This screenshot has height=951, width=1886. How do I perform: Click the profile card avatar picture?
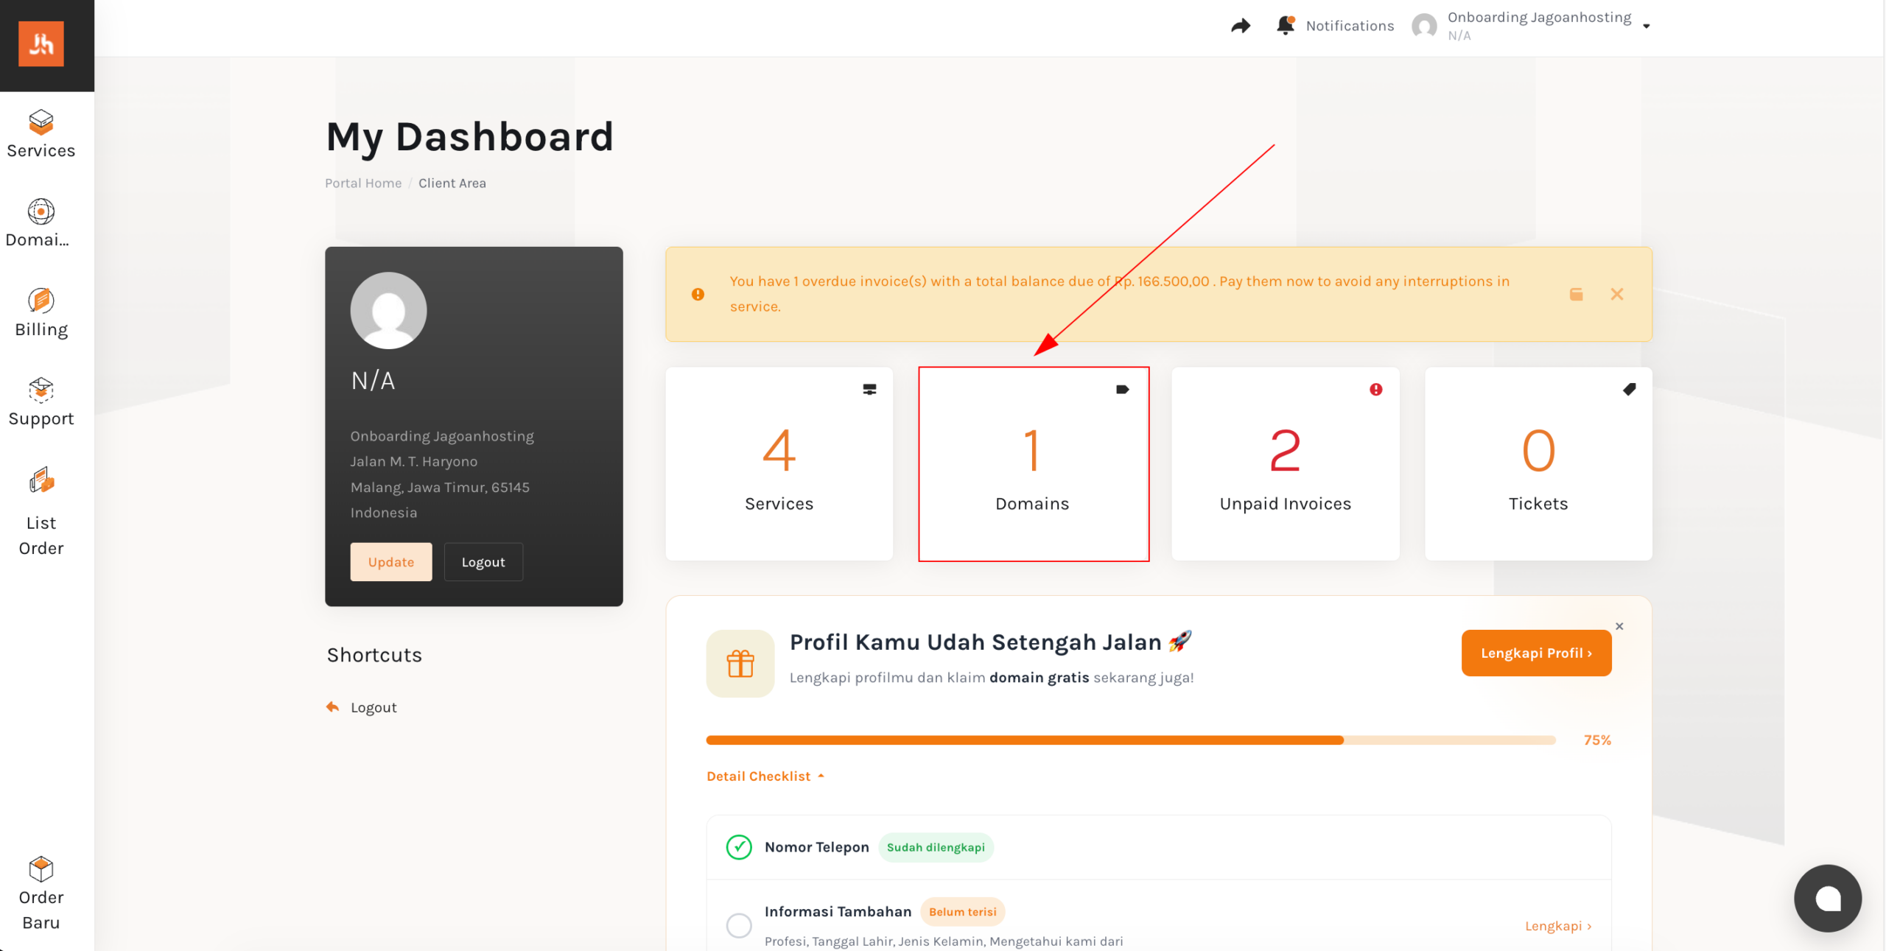pyautogui.click(x=388, y=310)
